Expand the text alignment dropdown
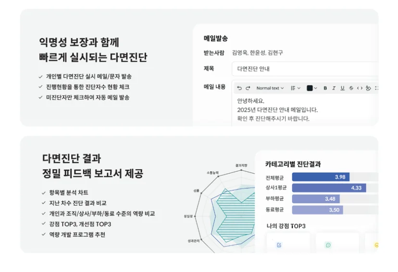Viewport: 398px width, 272px height. tap(296, 88)
